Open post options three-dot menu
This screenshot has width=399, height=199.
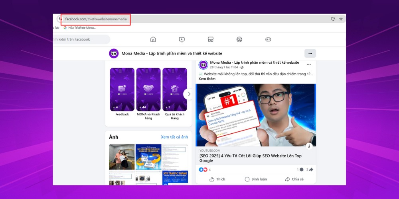(x=309, y=64)
